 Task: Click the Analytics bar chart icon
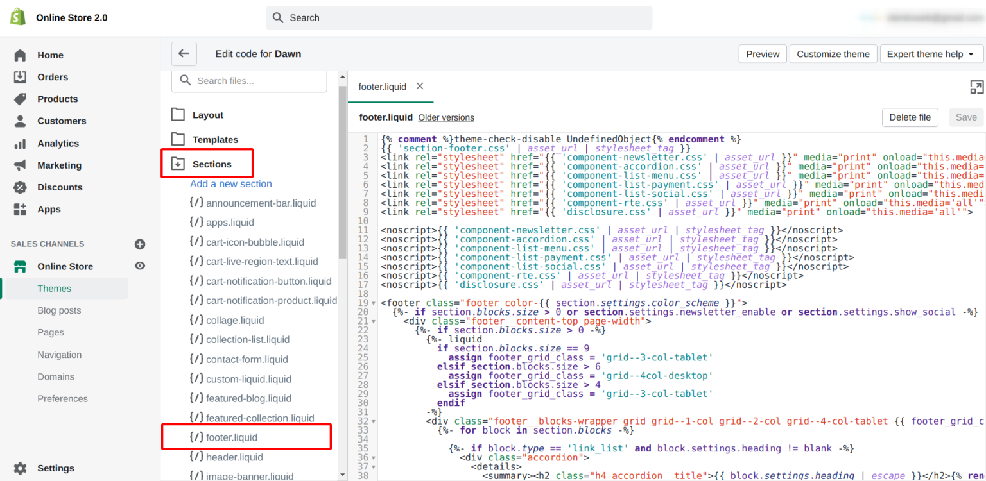[21, 144]
